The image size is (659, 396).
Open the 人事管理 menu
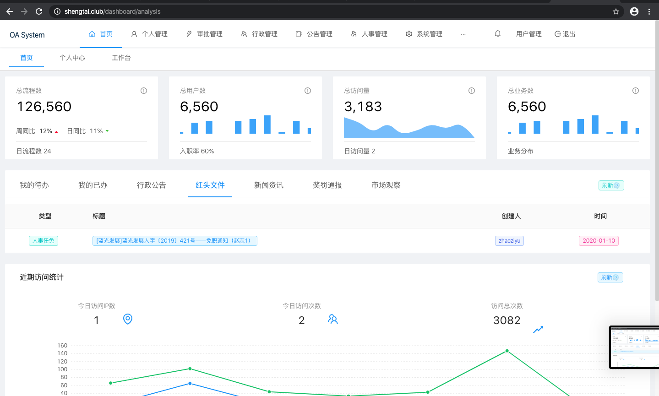pyautogui.click(x=369, y=34)
